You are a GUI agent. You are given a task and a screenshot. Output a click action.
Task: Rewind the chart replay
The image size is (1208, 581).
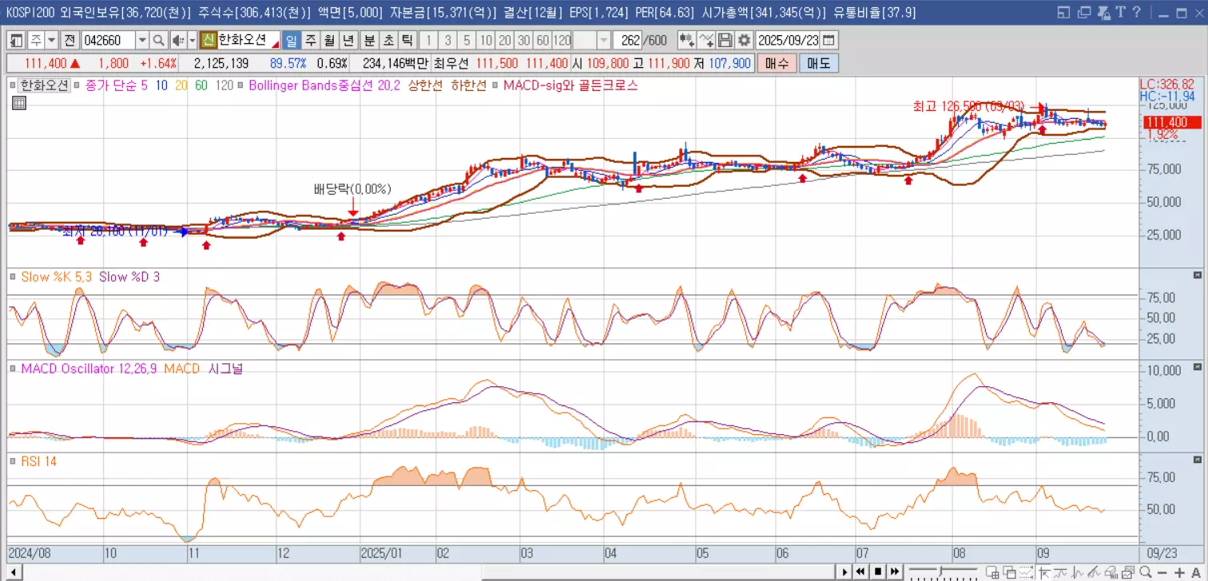click(860, 571)
